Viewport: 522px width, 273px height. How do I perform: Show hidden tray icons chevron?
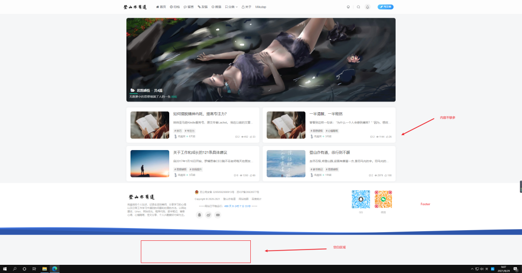pos(472,269)
